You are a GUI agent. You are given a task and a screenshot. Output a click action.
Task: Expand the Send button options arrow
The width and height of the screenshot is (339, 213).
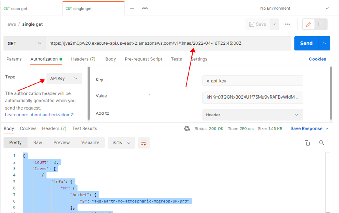(324, 44)
